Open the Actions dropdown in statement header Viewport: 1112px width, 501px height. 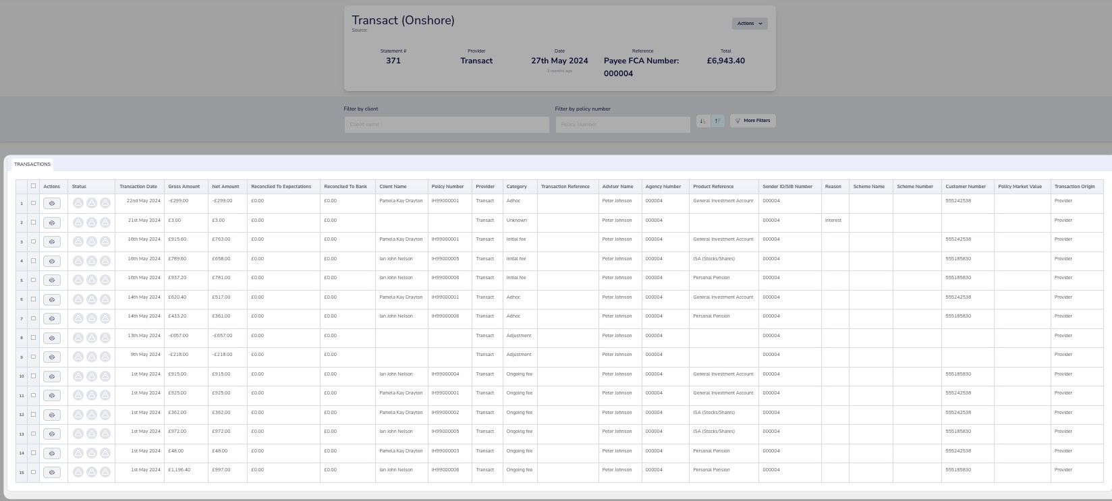coord(750,24)
